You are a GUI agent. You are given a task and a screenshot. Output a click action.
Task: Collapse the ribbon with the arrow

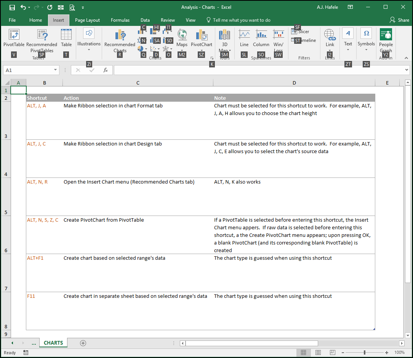(x=406, y=58)
